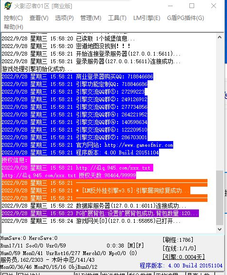Click the [刷怪:1786] counter
The image size is (227, 275).
point(178,240)
